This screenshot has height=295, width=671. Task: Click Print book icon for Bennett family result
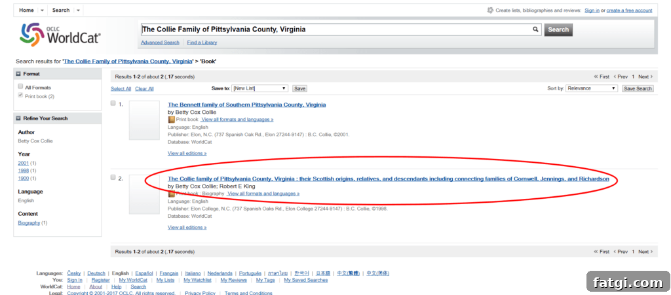point(172,120)
